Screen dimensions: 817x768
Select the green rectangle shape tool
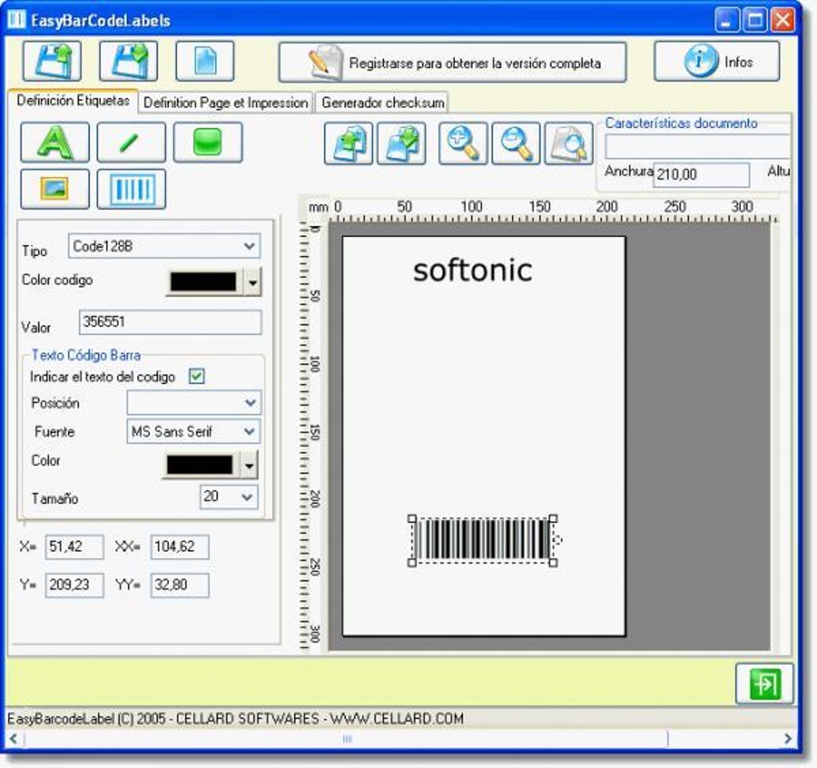point(207,143)
